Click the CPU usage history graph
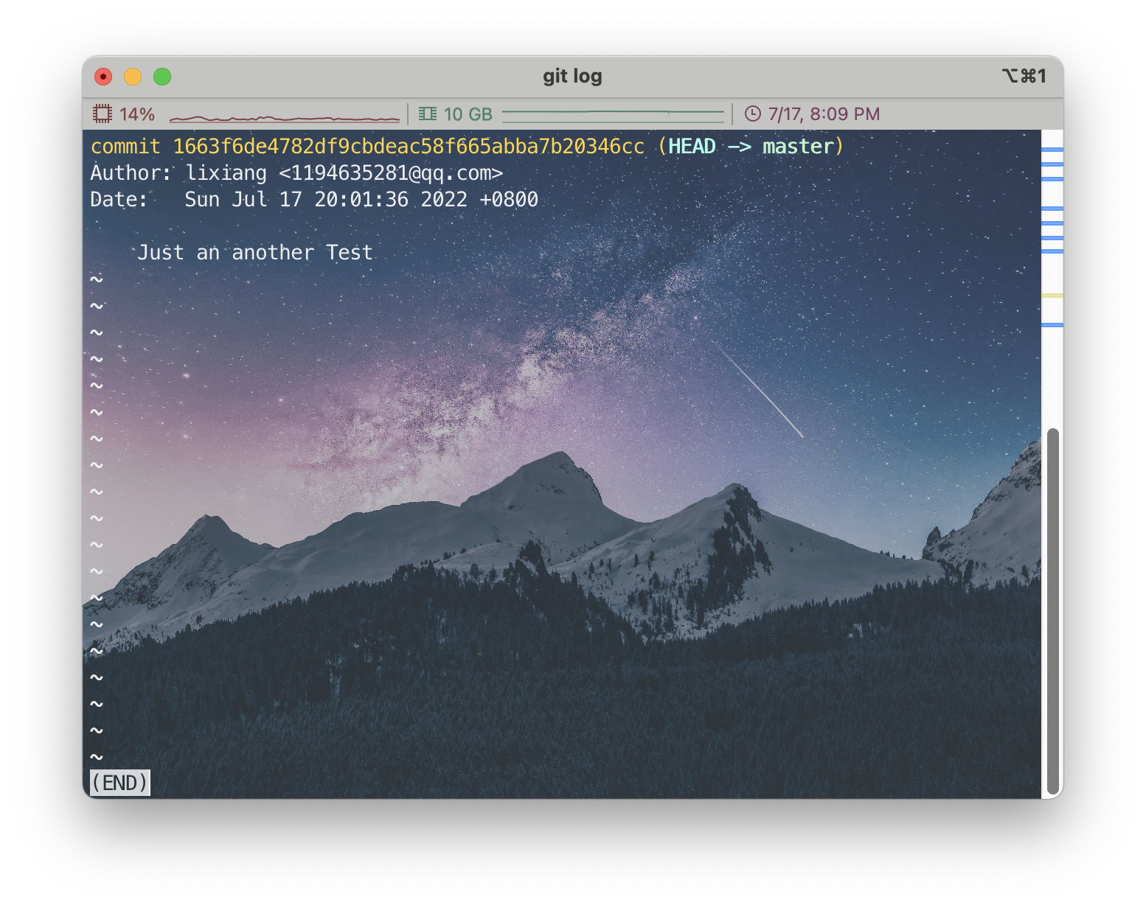1146x908 pixels. click(285, 118)
